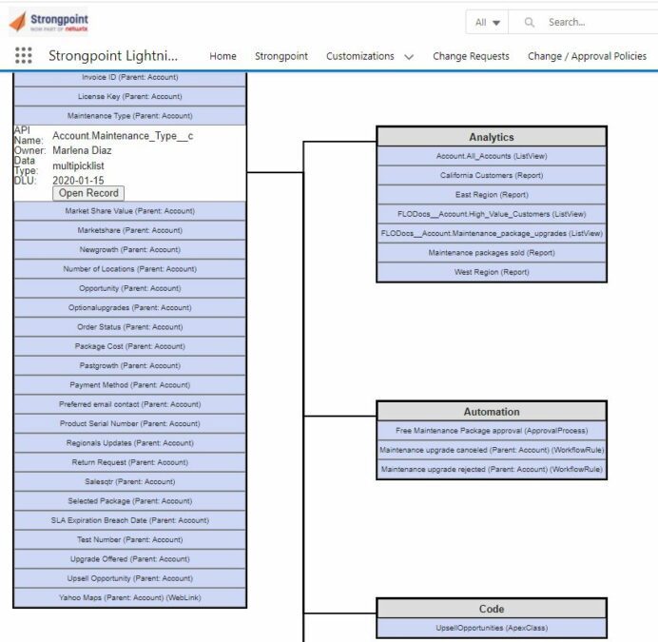Select Preferred email contact (Parent: Account)
658x642 pixels.
pyautogui.click(x=130, y=404)
